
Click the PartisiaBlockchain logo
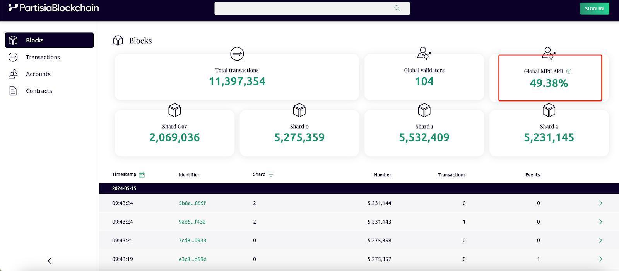54,8
